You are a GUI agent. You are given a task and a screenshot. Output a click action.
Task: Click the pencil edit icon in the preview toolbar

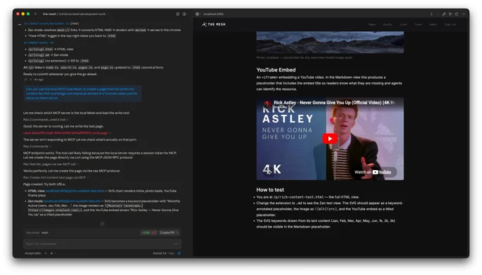pos(444,14)
